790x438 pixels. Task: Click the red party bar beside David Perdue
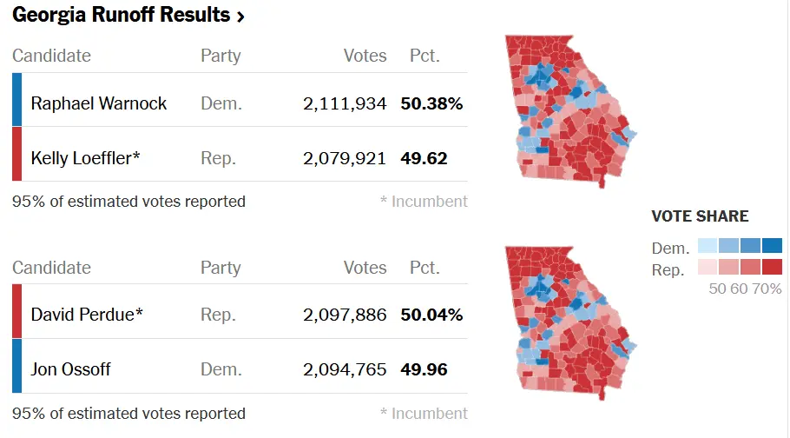(17, 310)
